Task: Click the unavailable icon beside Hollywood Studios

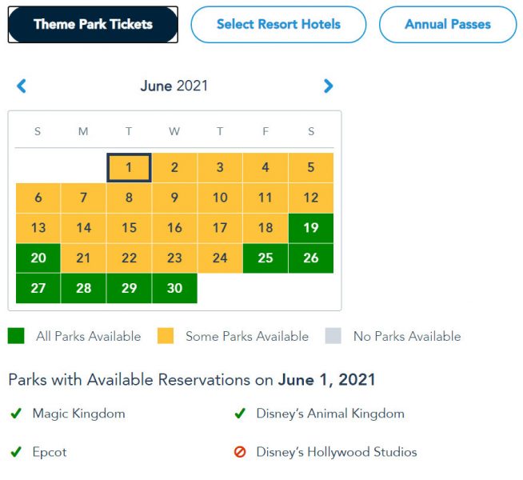Action: point(239,452)
